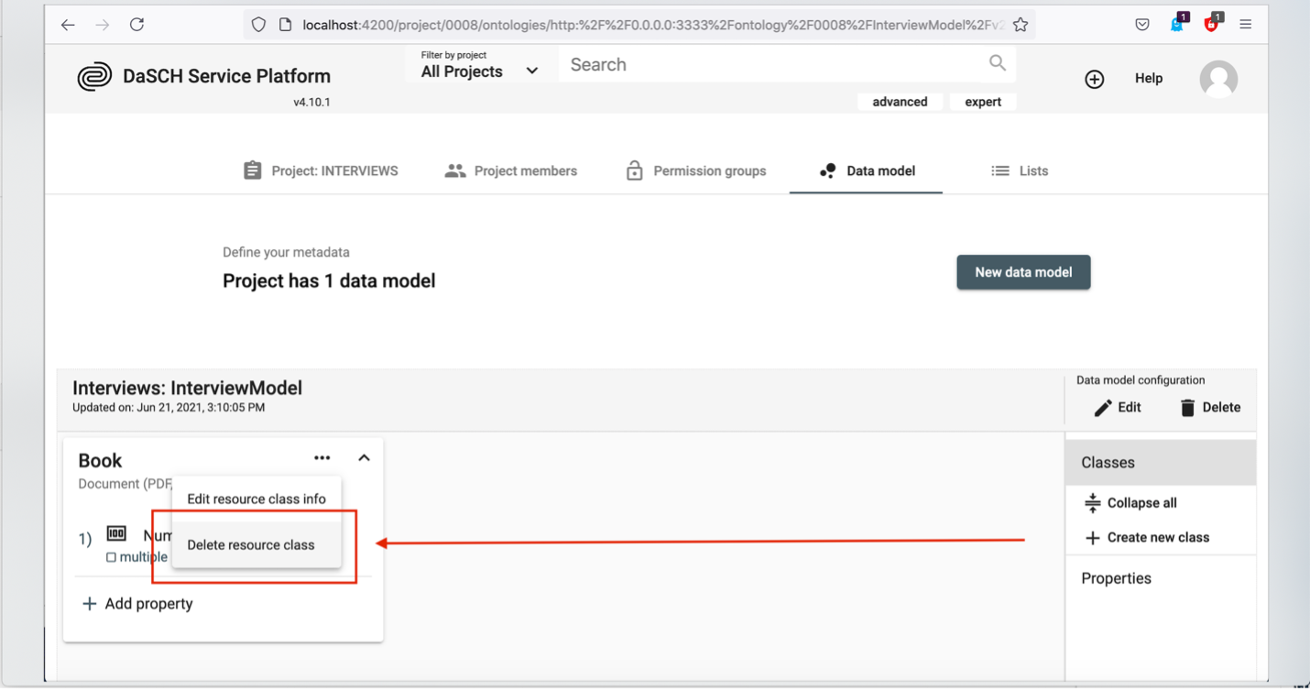Click the plus circle icon in header
Viewport: 1310px width, 691px height.
pos(1094,80)
